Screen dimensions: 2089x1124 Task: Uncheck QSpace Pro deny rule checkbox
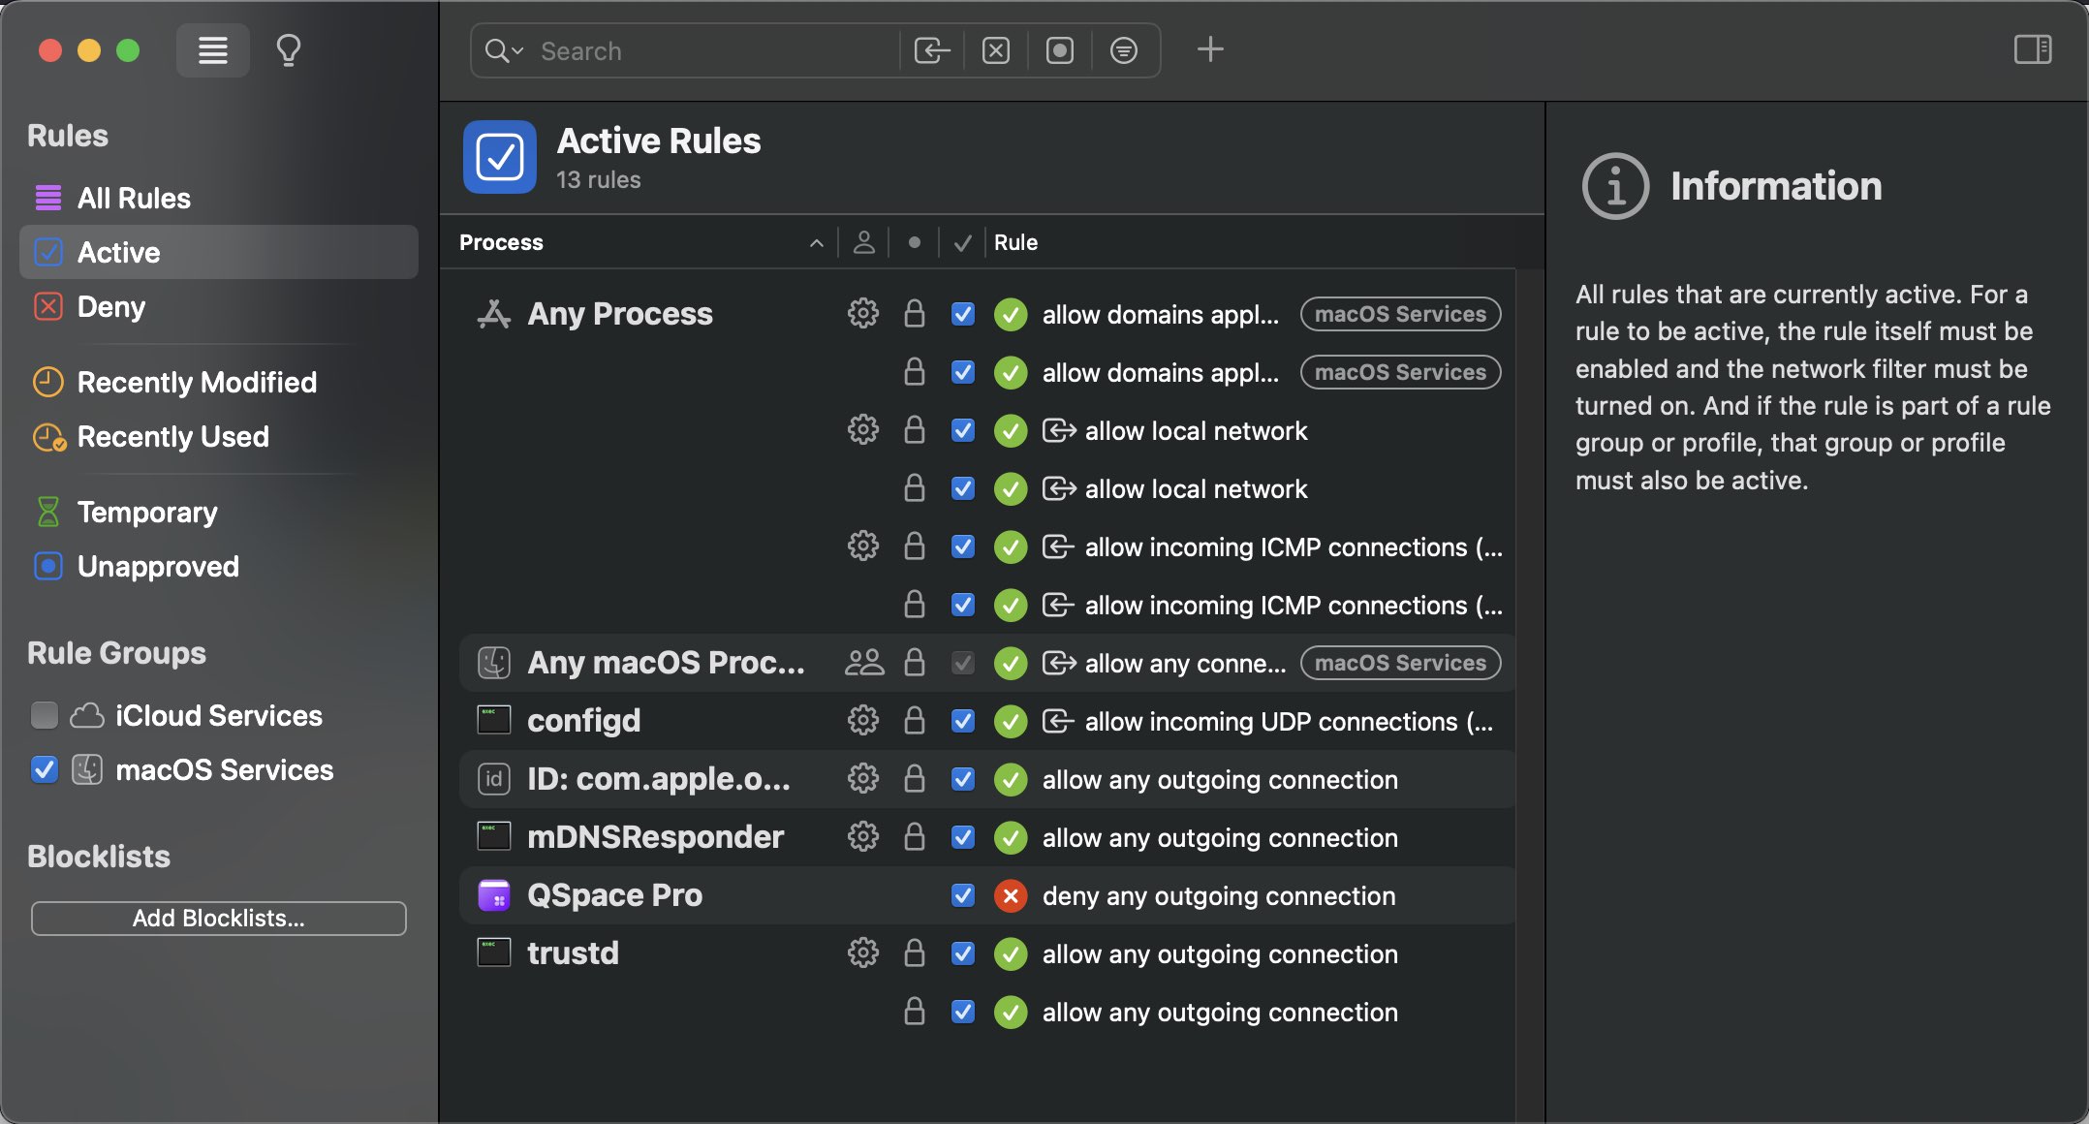click(963, 895)
